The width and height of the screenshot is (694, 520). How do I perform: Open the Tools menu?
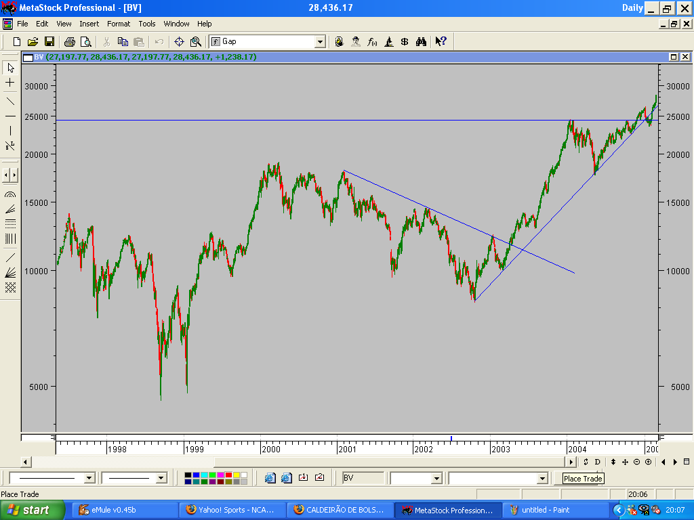click(x=146, y=24)
